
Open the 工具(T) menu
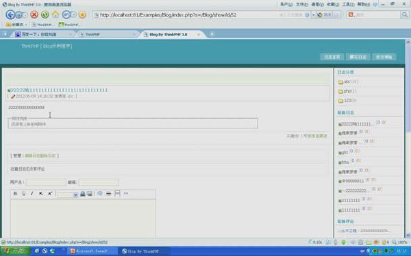coord(348,4)
